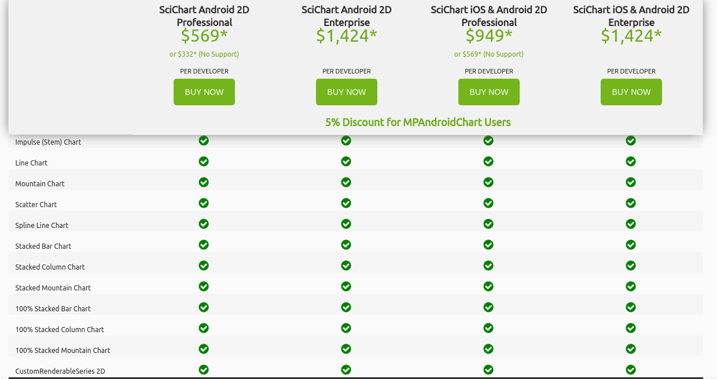This screenshot has height=379, width=717.
Task: Click 100% Stacked Mountain Chart checkmark under Android 2D Enterprise
Action: point(346,349)
